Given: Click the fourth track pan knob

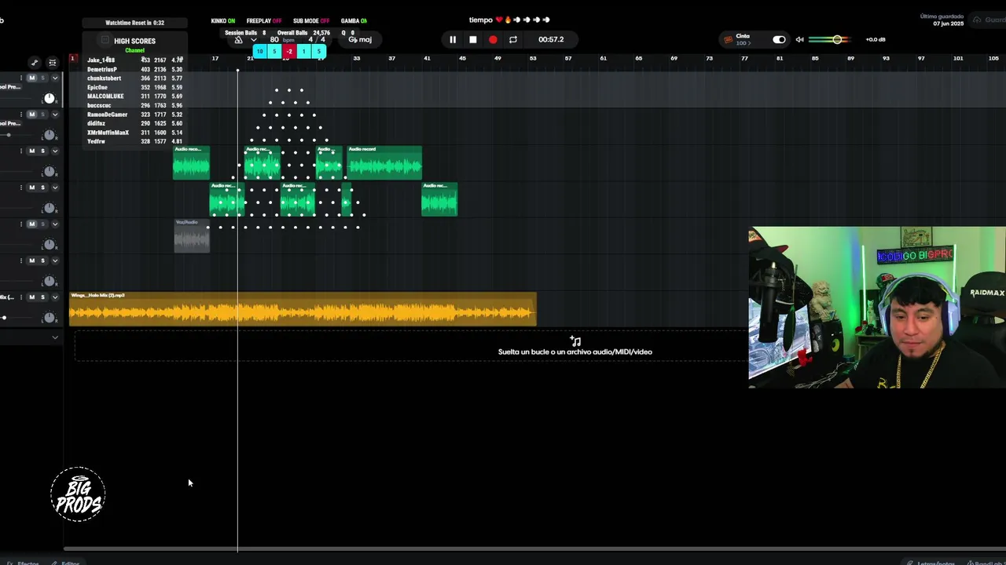Looking at the screenshot, I should pyautogui.click(x=50, y=208).
